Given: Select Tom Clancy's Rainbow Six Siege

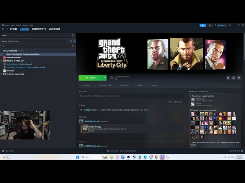Looking at the screenshot, I should (x=38, y=67).
